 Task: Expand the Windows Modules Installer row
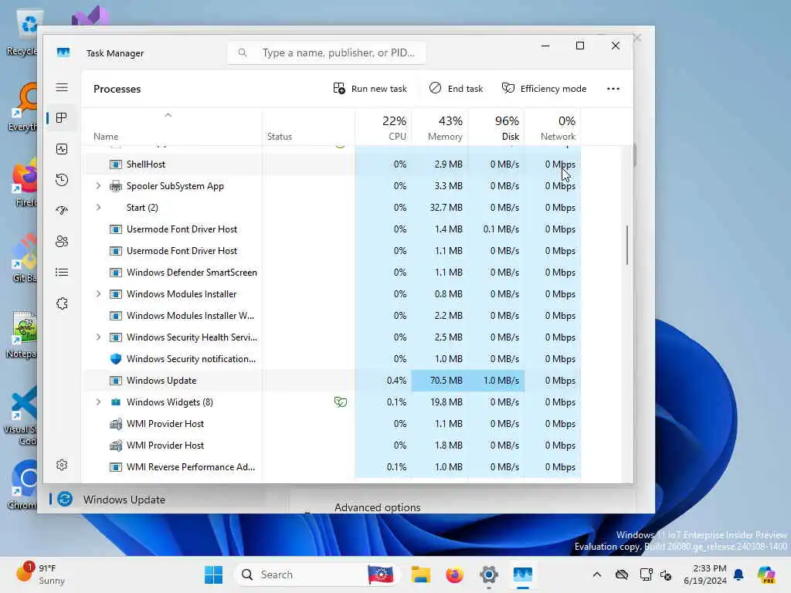pyautogui.click(x=98, y=294)
